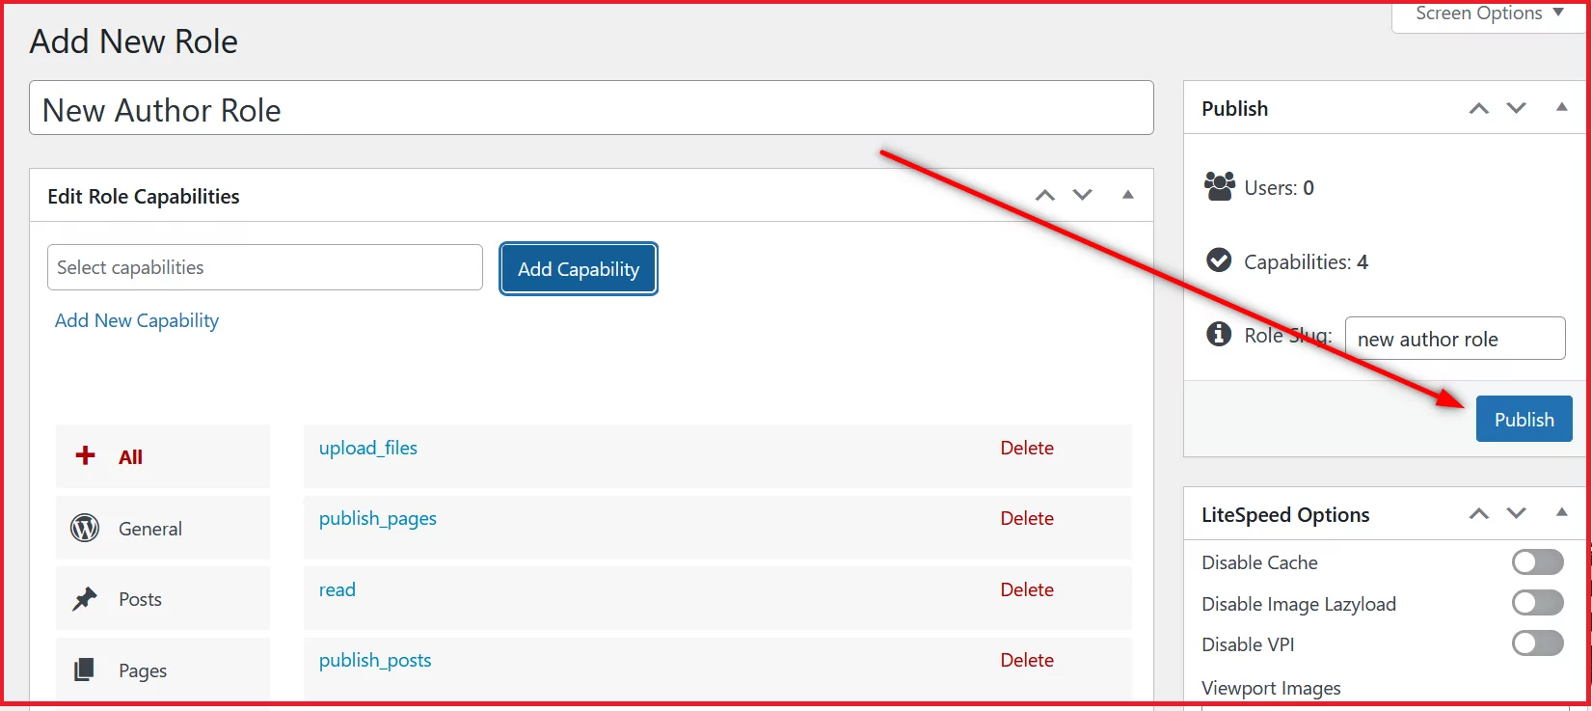Viewport: 1592px width, 711px height.
Task: Click the pushpin icon next to Posts
Action: (x=85, y=599)
